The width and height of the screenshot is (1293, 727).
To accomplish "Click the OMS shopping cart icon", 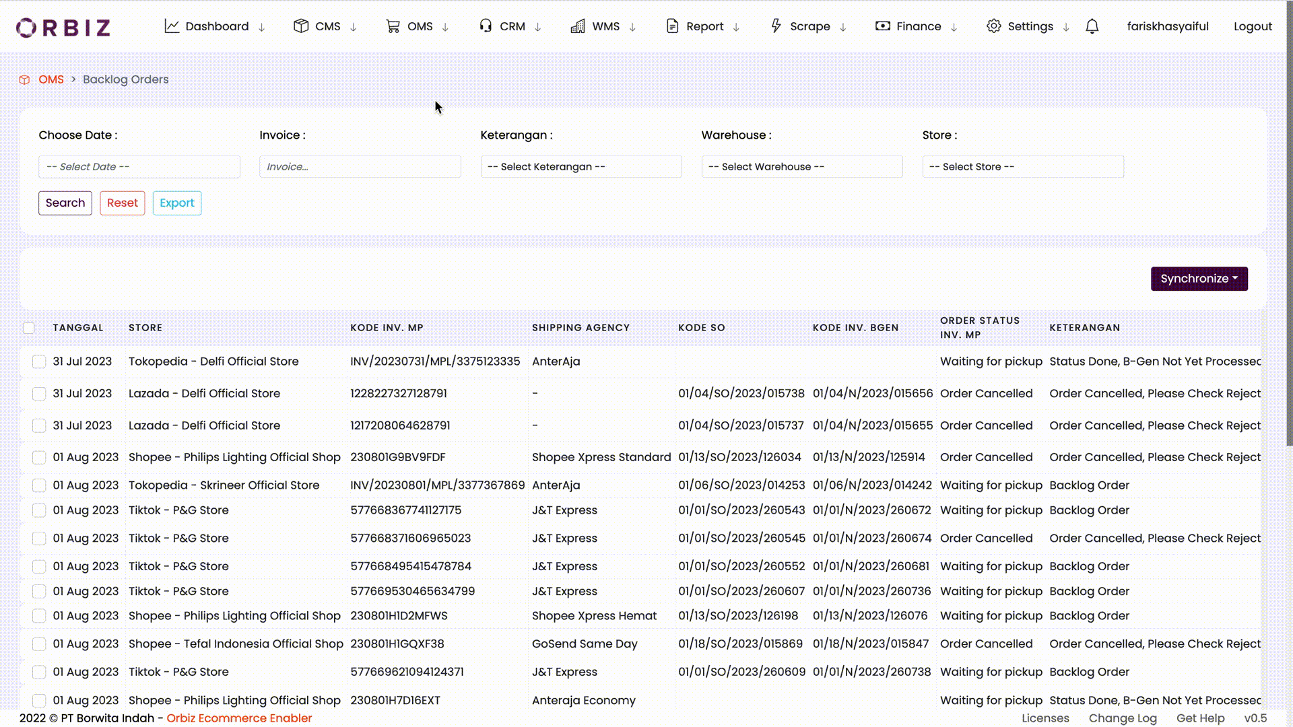I will [x=393, y=26].
